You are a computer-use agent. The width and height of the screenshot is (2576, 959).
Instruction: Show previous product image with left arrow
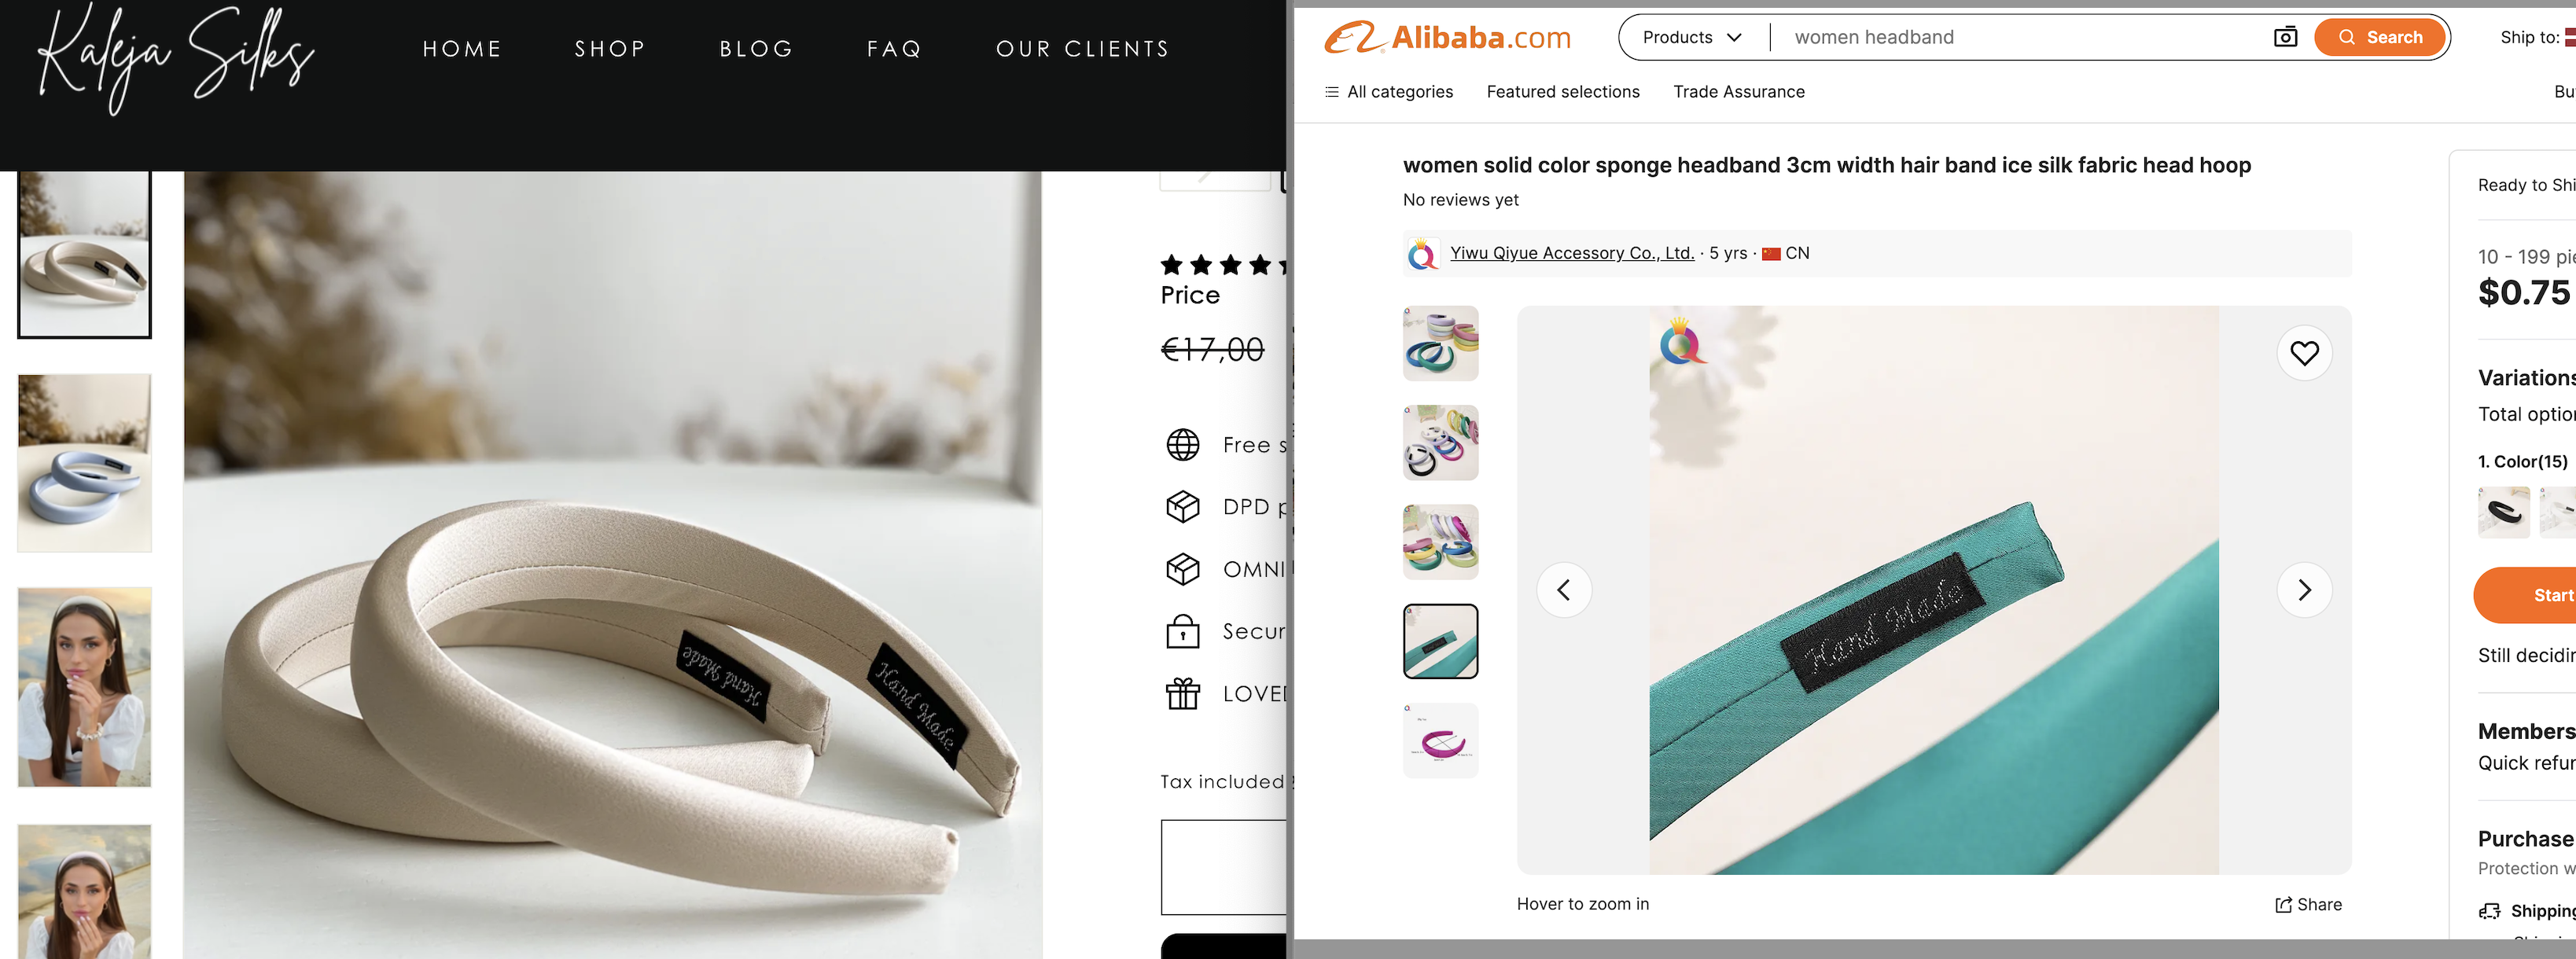pyautogui.click(x=1564, y=590)
